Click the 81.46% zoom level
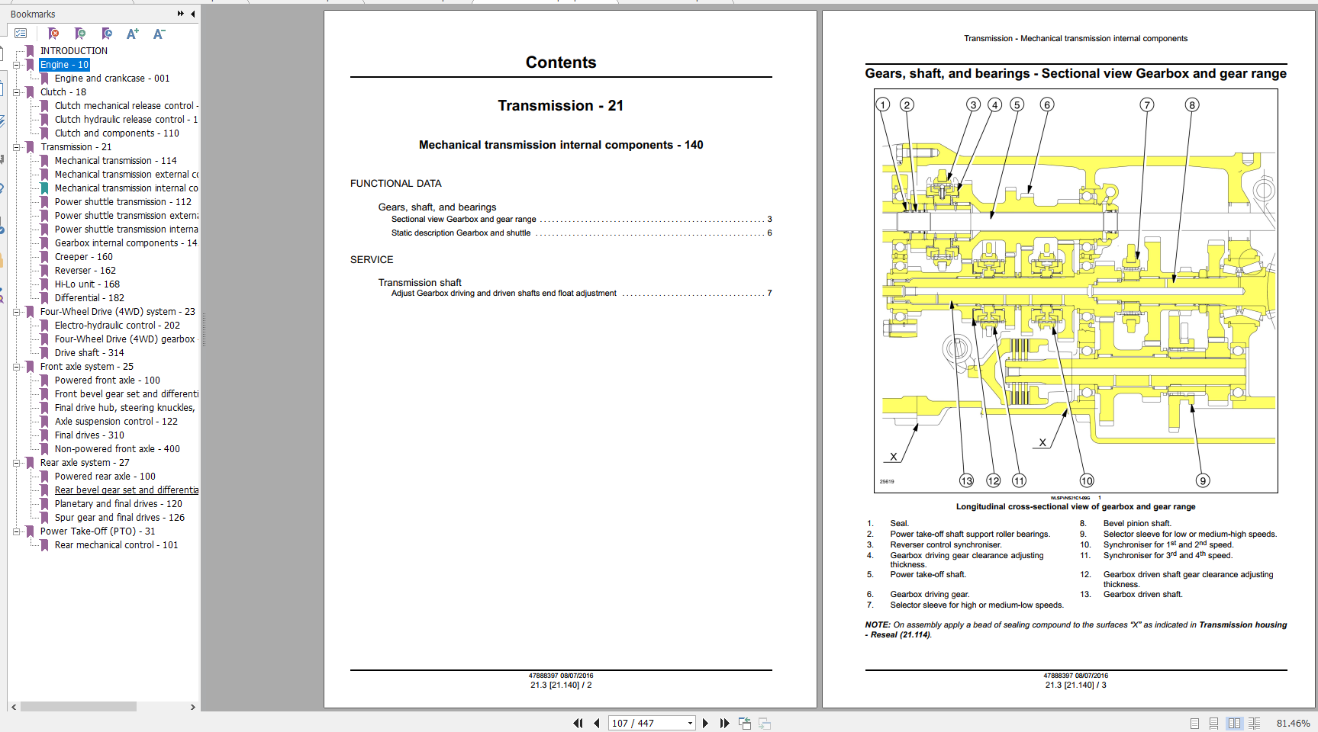 pos(1293,723)
